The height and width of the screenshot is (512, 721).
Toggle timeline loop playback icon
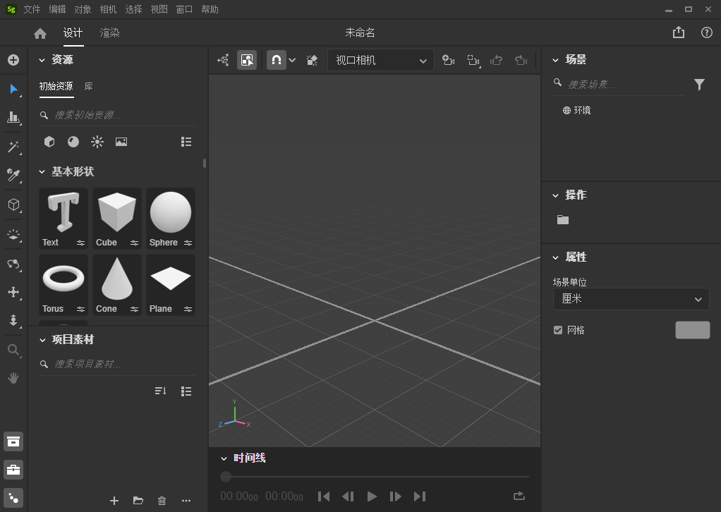pos(519,496)
